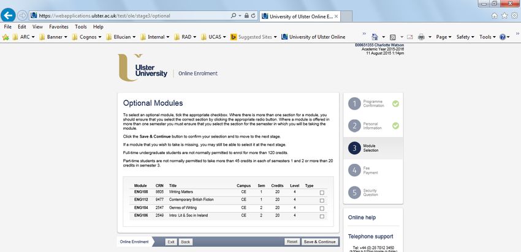Go back with the browser Back arrow

pos(9,15)
